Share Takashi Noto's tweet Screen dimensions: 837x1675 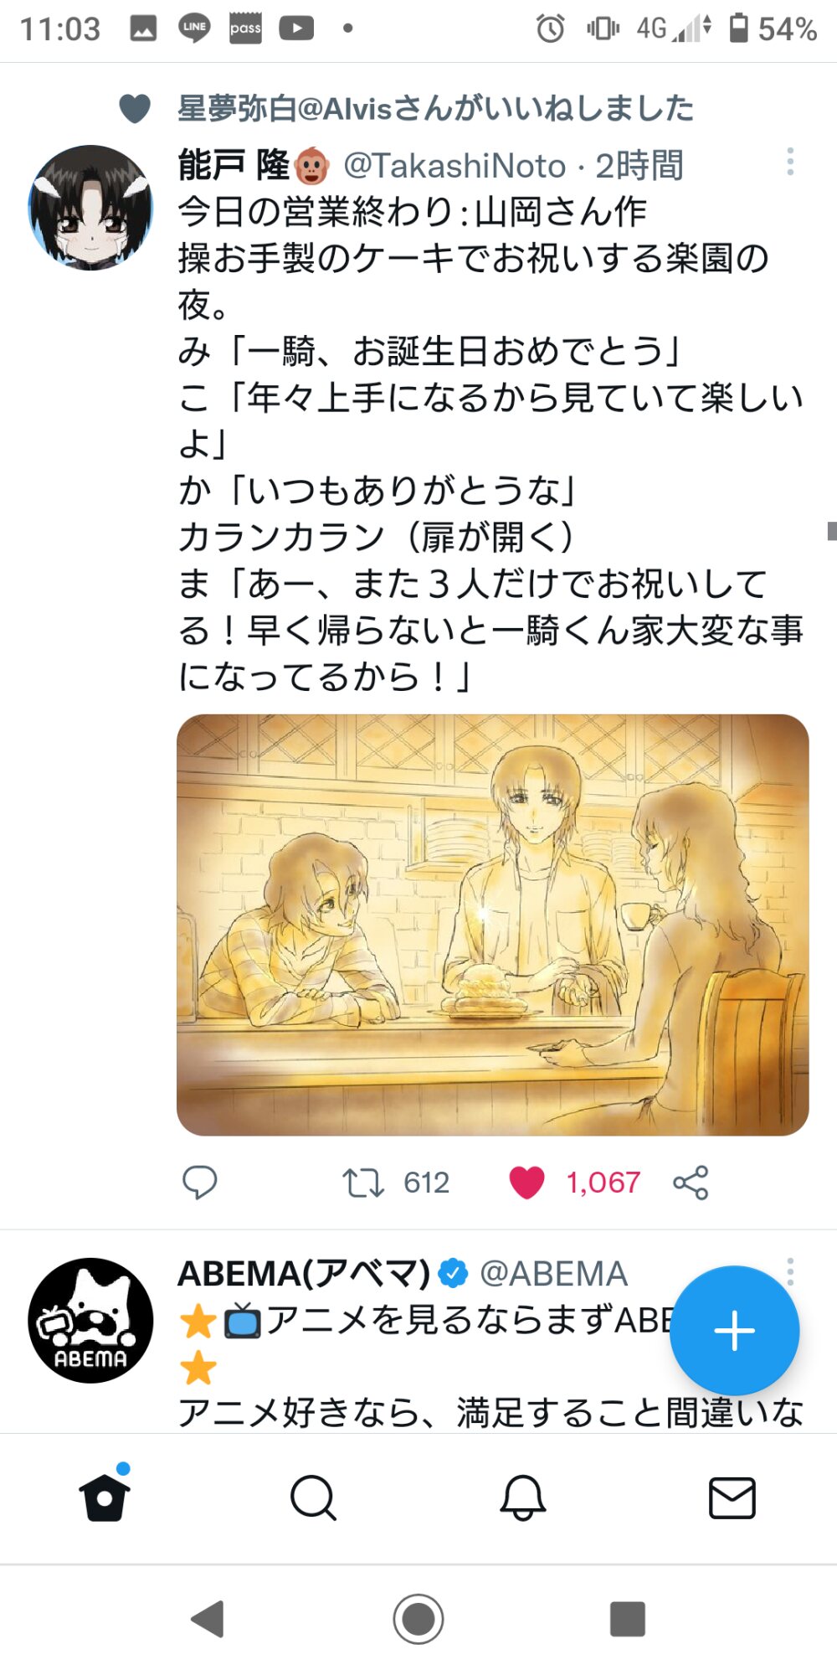pyautogui.click(x=691, y=1183)
